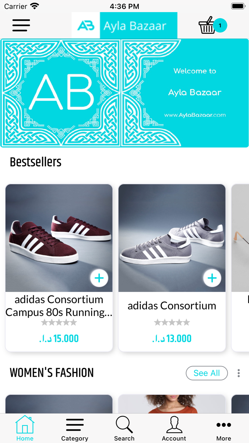The width and height of the screenshot is (249, 443).
Task: Open the Category tab
Action: [x=75, y=428]
